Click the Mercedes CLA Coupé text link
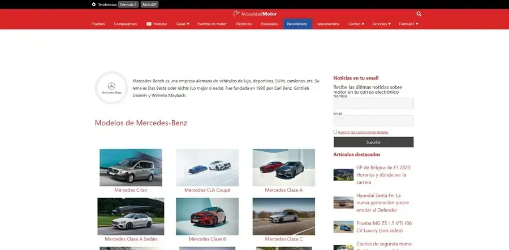Screen dimensions: 509x250 coord(207,190)
